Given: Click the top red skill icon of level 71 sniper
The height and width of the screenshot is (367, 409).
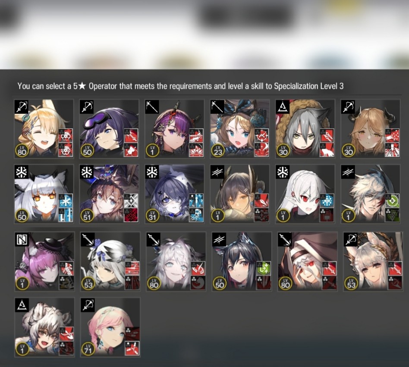Looking at the screenshot, I should pos(132,334).
